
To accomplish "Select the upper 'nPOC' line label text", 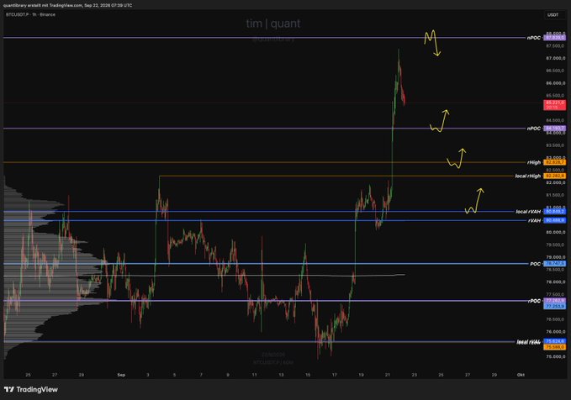I will point(533,38).
